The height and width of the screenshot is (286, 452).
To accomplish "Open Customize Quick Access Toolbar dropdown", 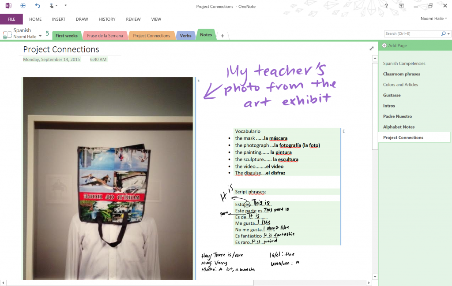I will point(66,6).
